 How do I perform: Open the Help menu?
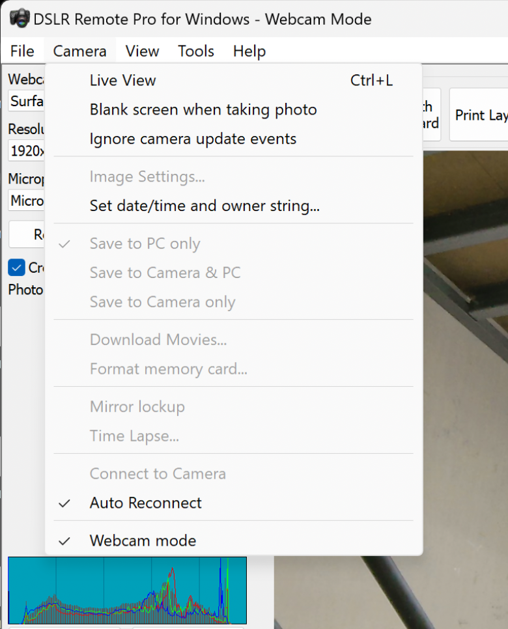[x=249, y=51]
